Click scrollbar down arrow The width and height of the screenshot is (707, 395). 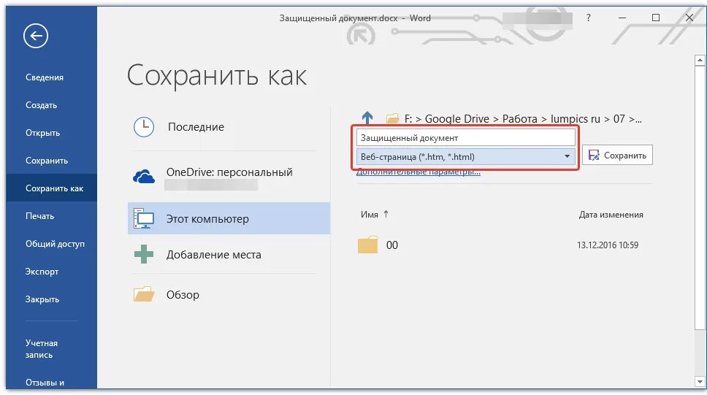[700, 382]
